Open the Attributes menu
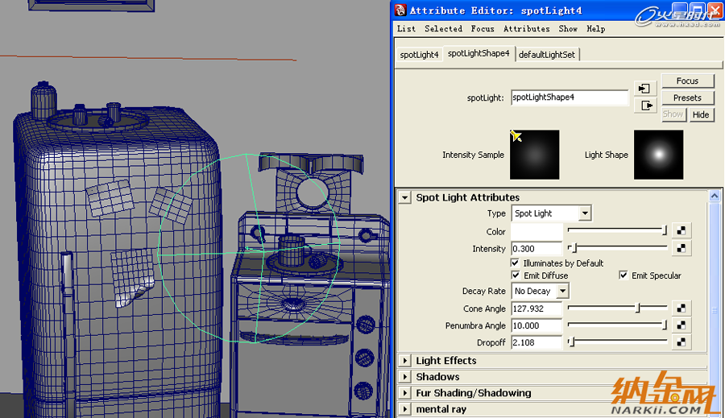The height and width of the screenshot is (418, 725). 527,29
